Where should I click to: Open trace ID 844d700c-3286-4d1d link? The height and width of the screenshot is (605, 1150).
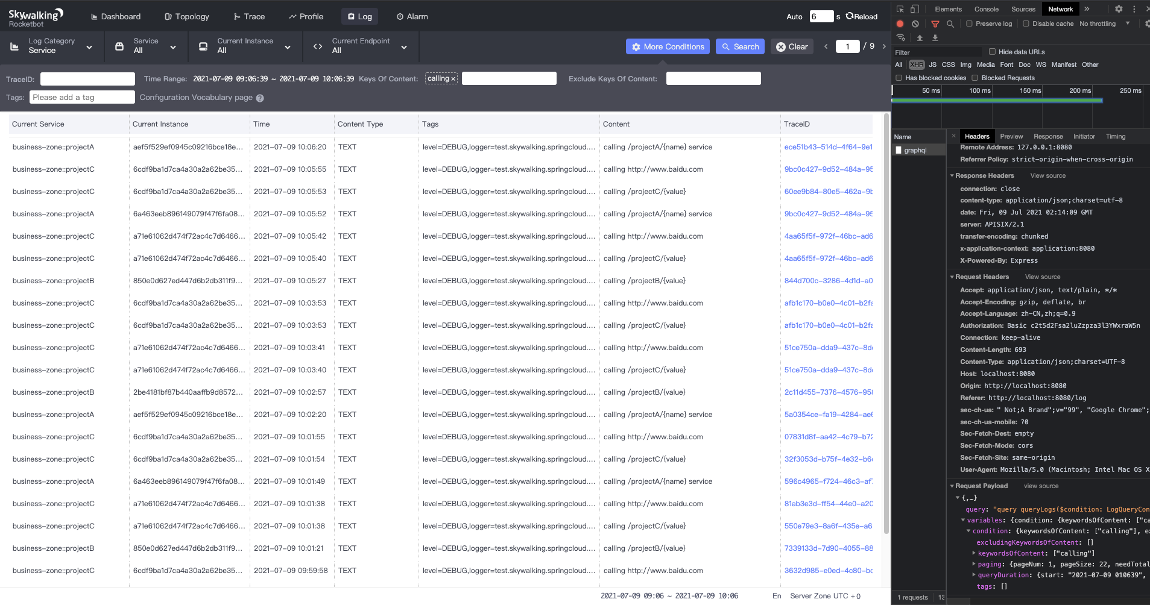tap(828, 281)
